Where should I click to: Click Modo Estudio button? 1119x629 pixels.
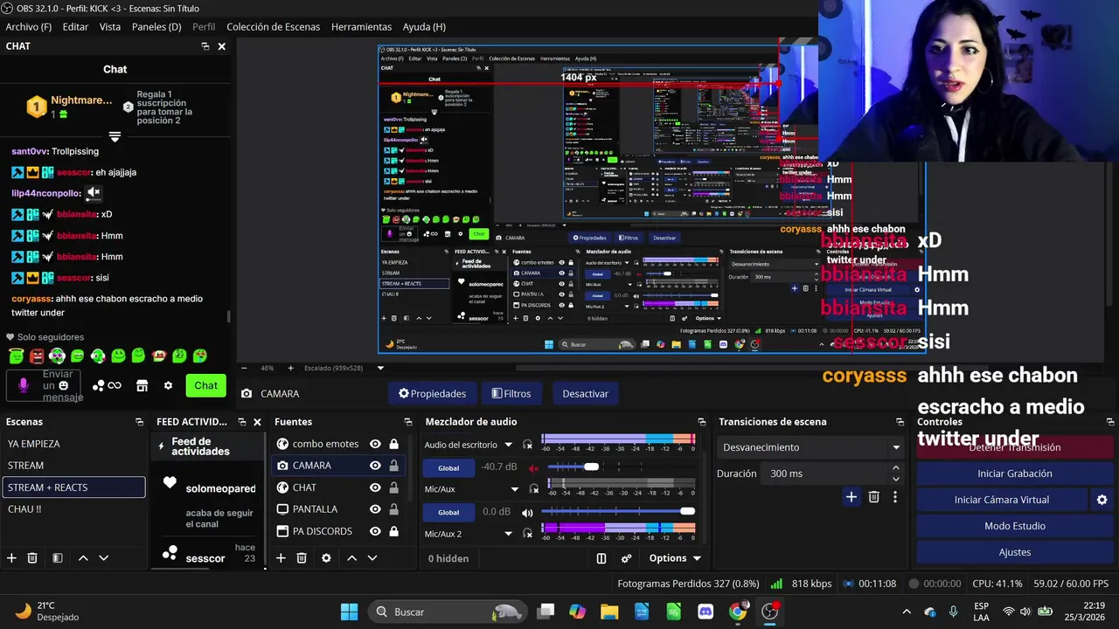pyautogui.click(x=1015, y=526)
